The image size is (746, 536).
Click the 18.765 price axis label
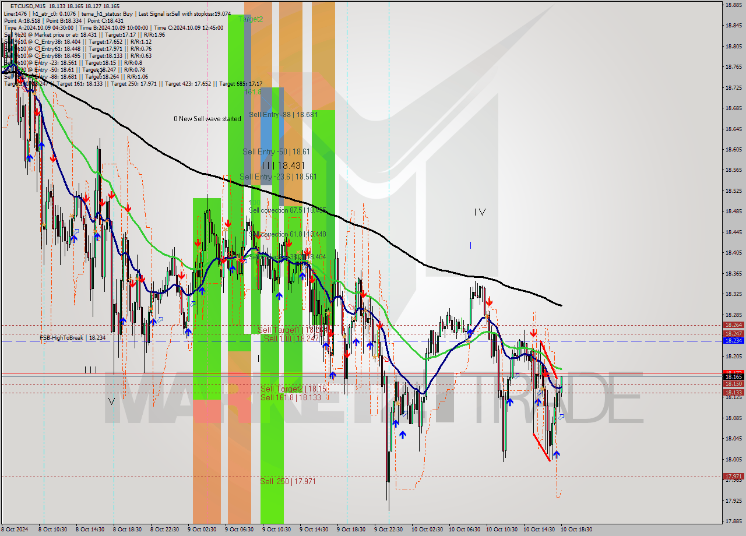[733, 67]
